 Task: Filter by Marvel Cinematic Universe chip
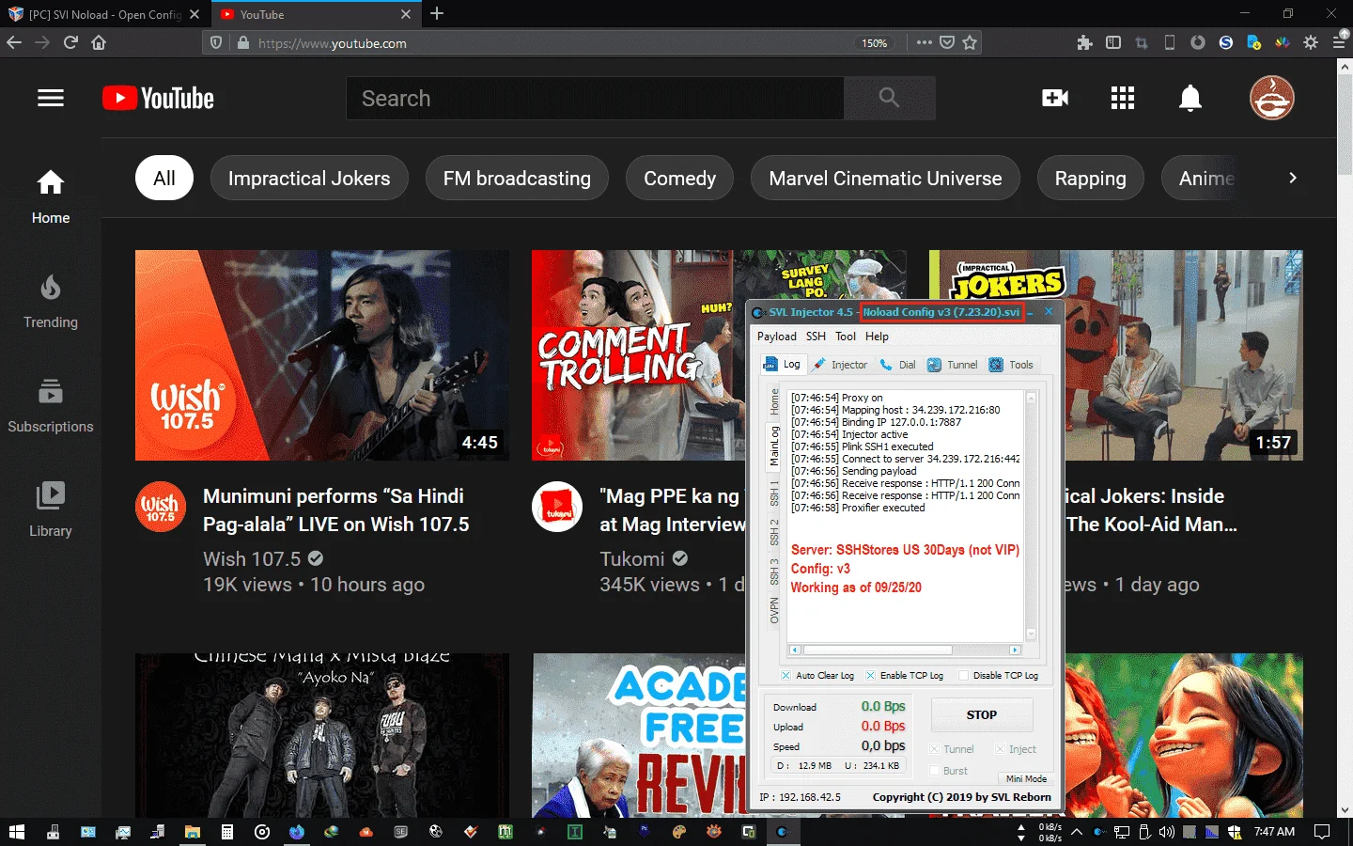885,178
